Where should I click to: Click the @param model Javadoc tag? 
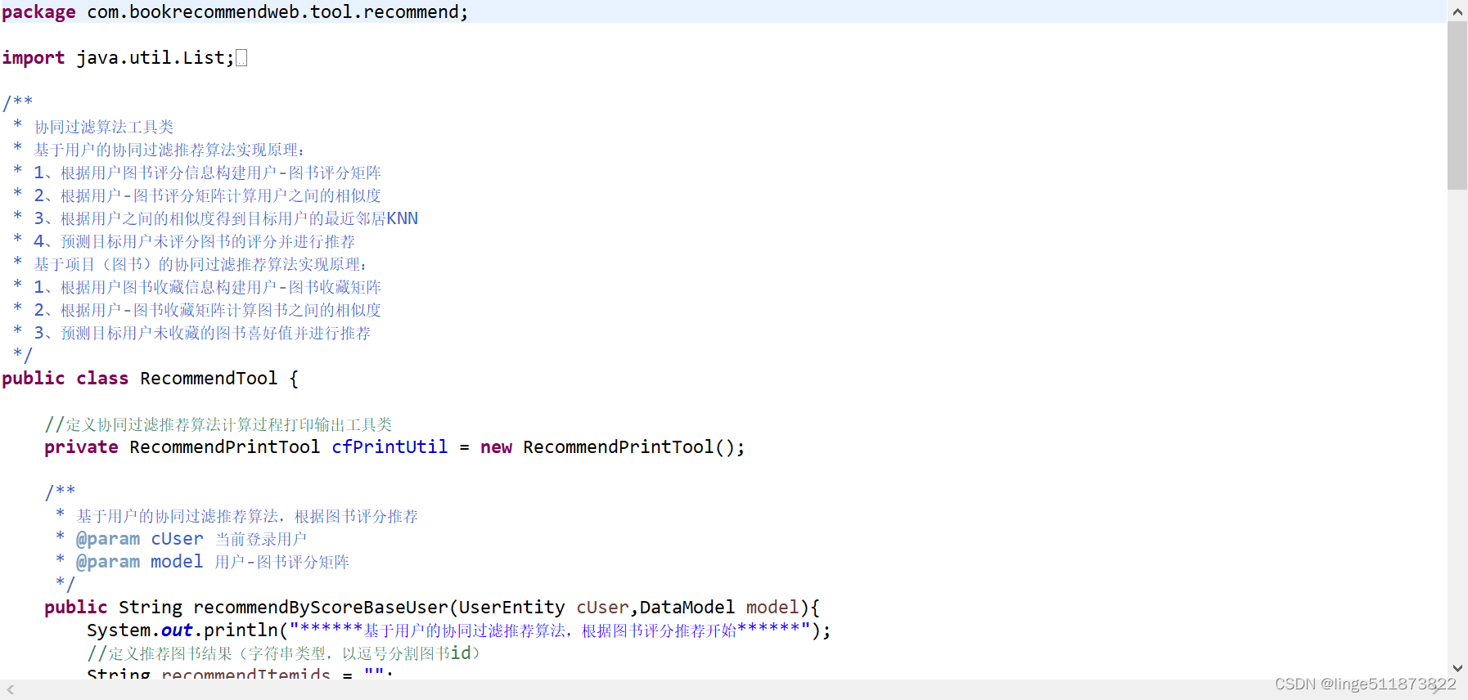tap(139, 562)
